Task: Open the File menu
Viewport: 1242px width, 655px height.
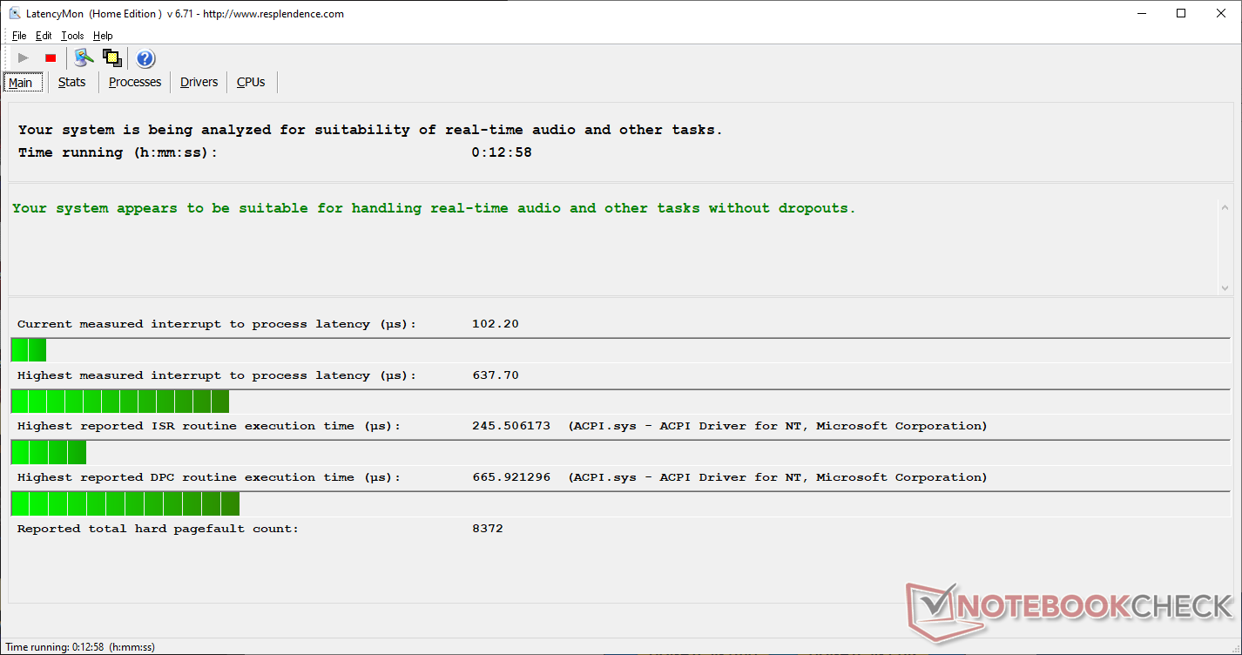Action: pyautogui.click(x=19, y=36)
